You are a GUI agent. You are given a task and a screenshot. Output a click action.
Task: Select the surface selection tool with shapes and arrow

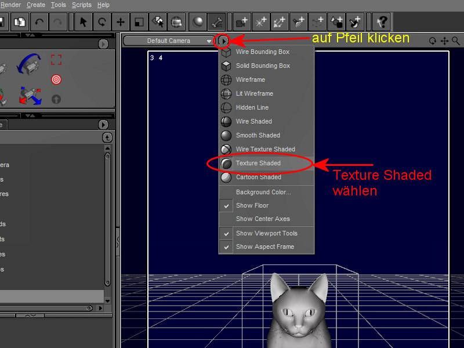158,22
